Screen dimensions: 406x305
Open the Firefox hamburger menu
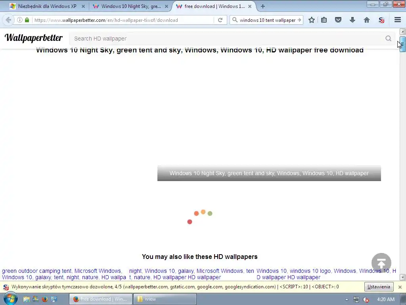click(398, 20)
